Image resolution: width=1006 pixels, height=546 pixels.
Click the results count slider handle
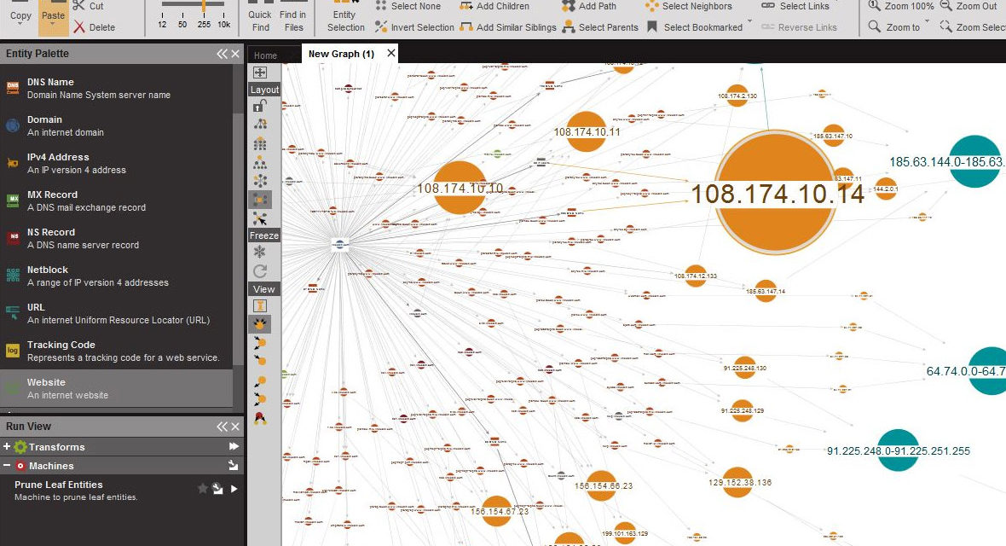(x=205, y=6)
